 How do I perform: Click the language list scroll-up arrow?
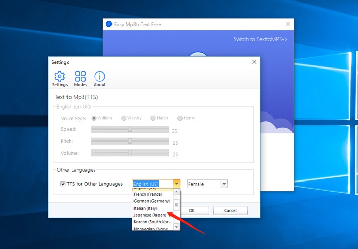point(176,192)
